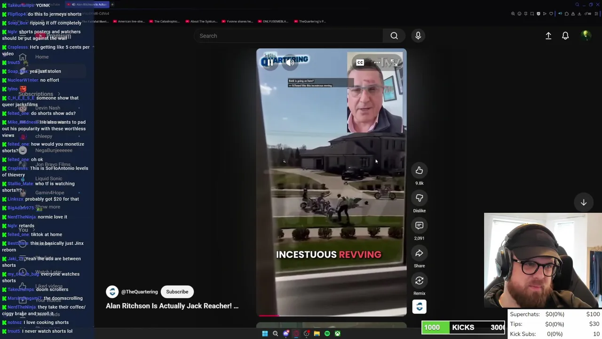Select Home in the YouTube sidebar
The image size is (602, 339).
pos(42,57)
